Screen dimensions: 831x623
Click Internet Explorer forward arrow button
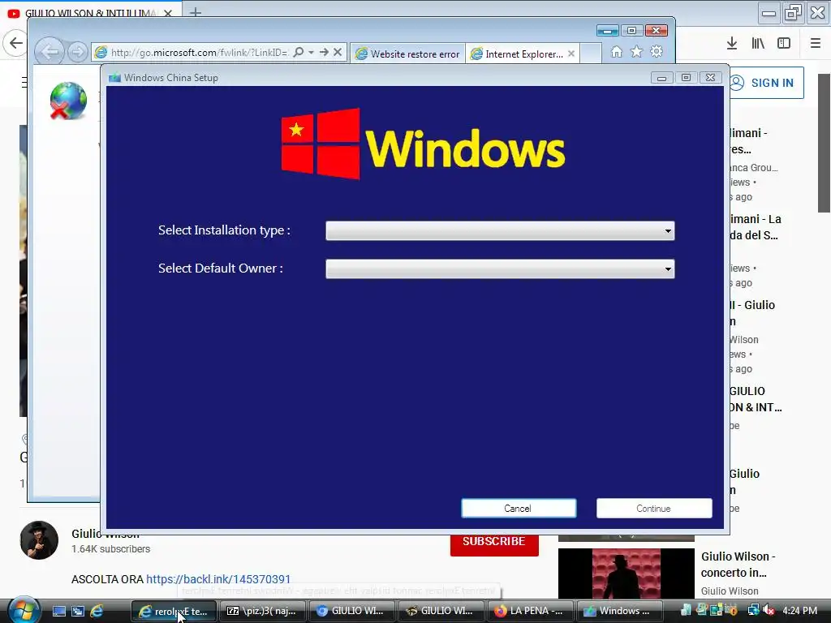(78, 52)
